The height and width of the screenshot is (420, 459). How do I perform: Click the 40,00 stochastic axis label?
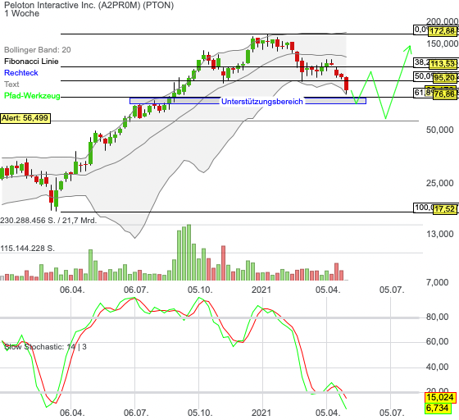tap(438, 367)
